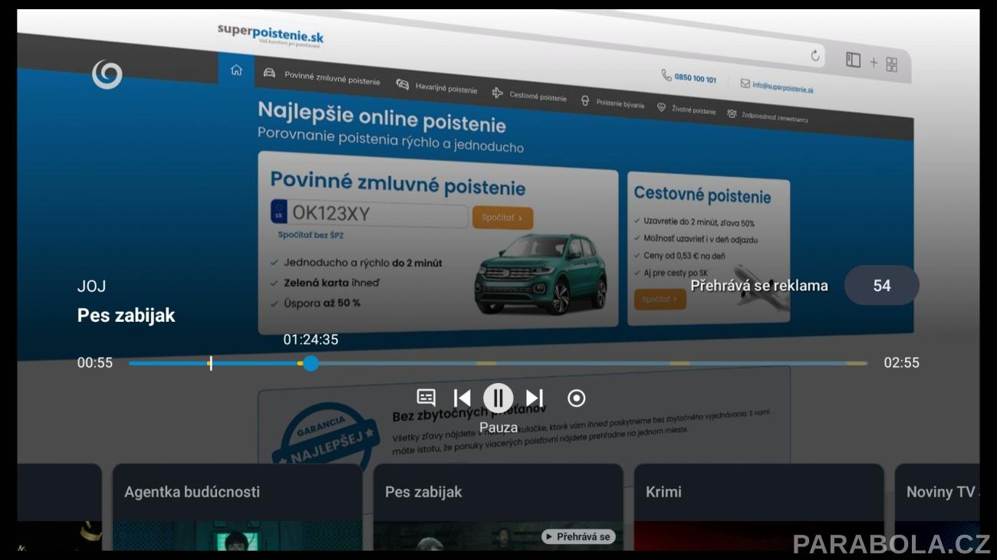Click the Pes zabijak program title
Image resolution: width=997 pixels, height=560 pixels.
point(127,316)
